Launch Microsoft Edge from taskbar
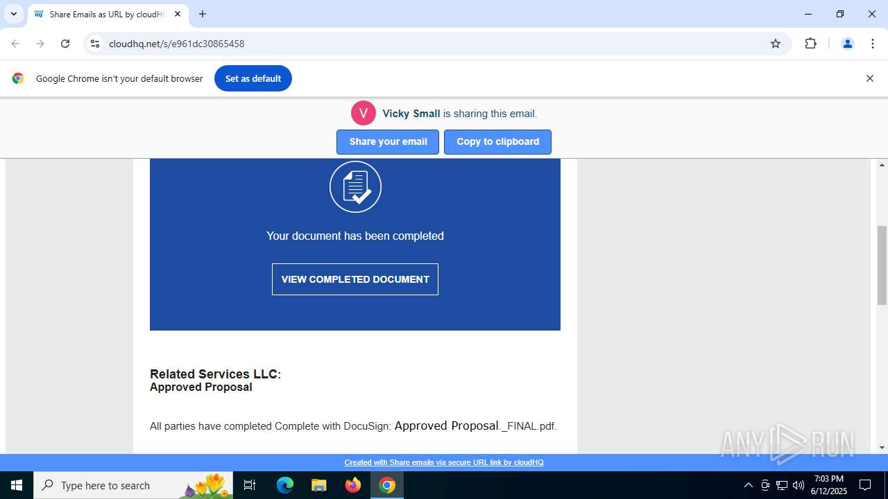Screen dimensions: 888x499 point(285,485)
